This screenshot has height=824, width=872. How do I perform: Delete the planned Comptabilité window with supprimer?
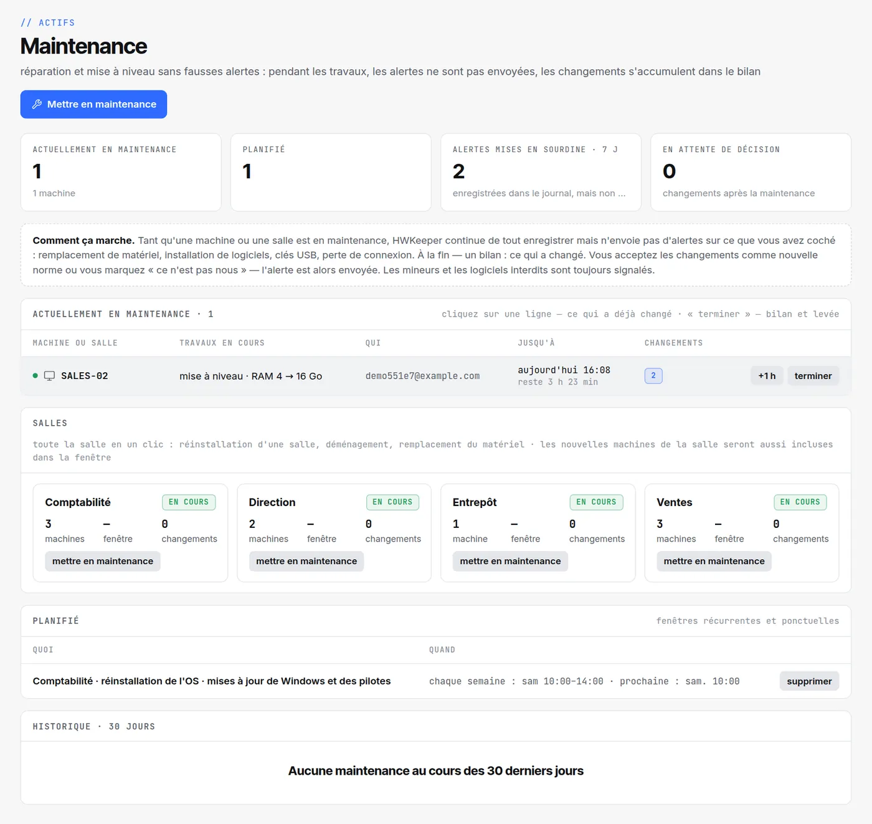[x=809, y=681]
